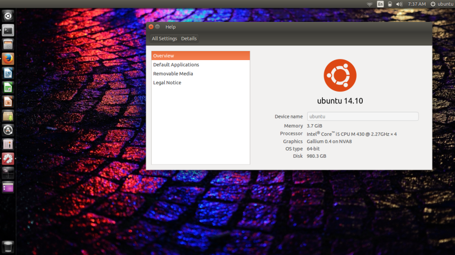The height and width of the screenshot is (255, 455).
Task: Open the sound volume indicator
Action: [399, 4]
